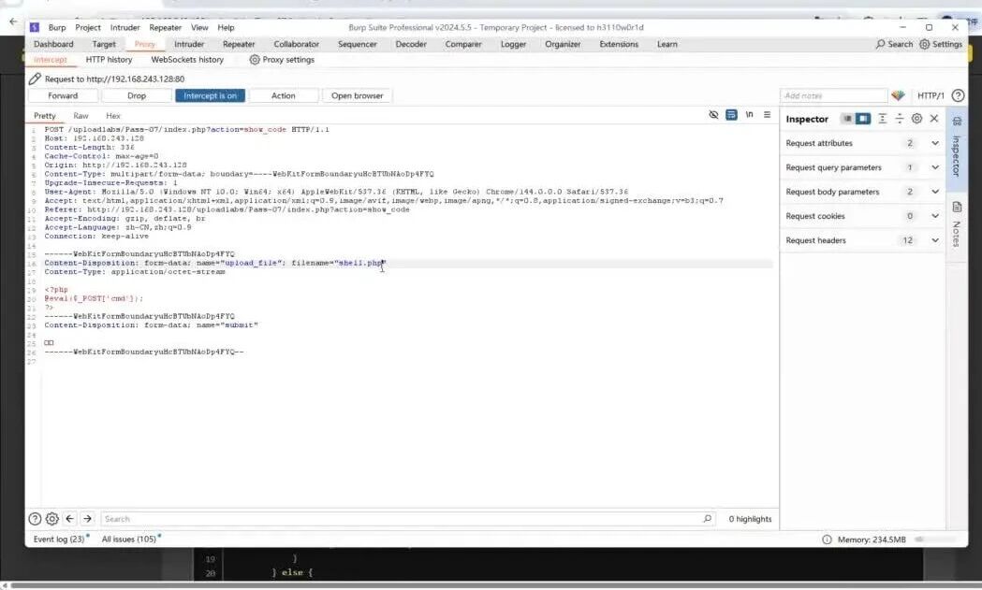Viewport: 982px width, 590px height.
Task: Open the Project menu
Action: (x=88, y=27)
